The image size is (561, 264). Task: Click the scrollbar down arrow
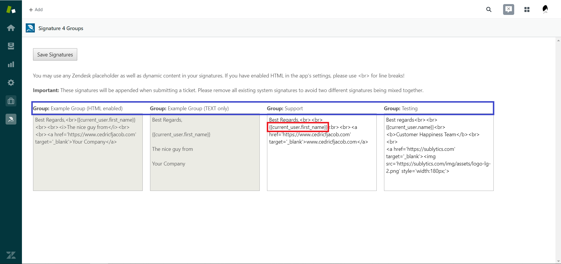pyautogui.click(x=558, y=261)
